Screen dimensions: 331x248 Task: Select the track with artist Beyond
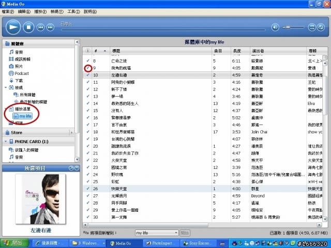click(203, 196)
